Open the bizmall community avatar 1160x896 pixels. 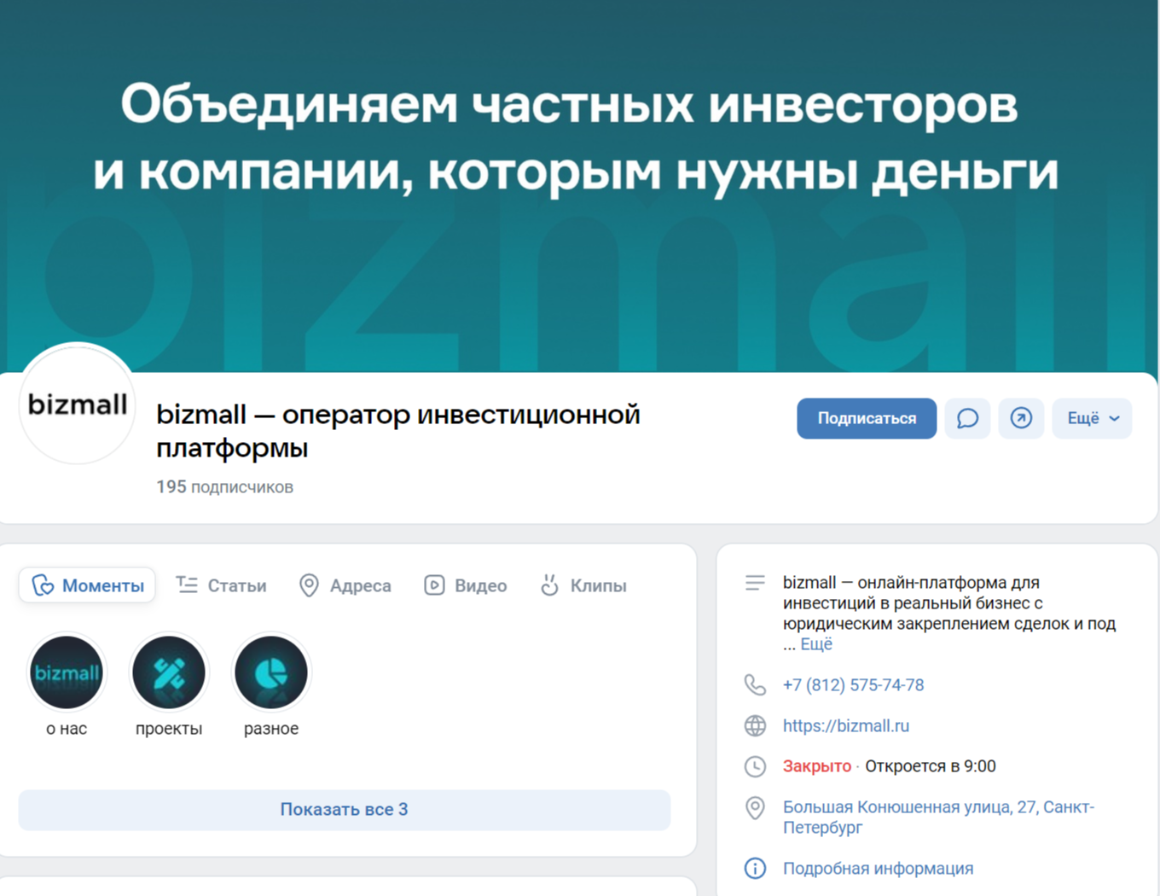tap(78, 404)
